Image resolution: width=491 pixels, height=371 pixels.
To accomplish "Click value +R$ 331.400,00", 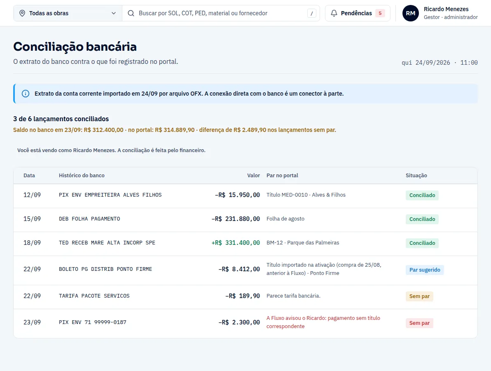I will click(x=236, y=242).
